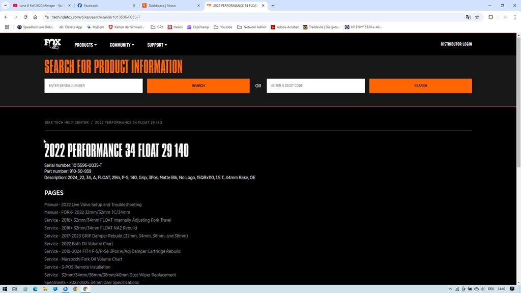Open the Adobe Acrobat bookmark

tap(285, 27)
